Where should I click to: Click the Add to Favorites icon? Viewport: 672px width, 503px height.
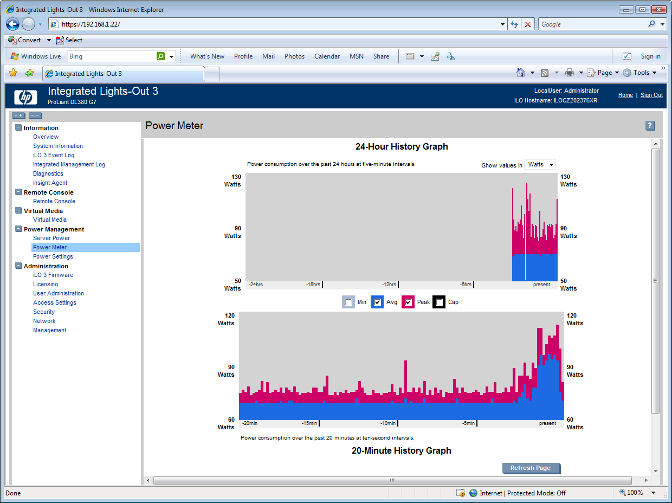tap(29, 73)
